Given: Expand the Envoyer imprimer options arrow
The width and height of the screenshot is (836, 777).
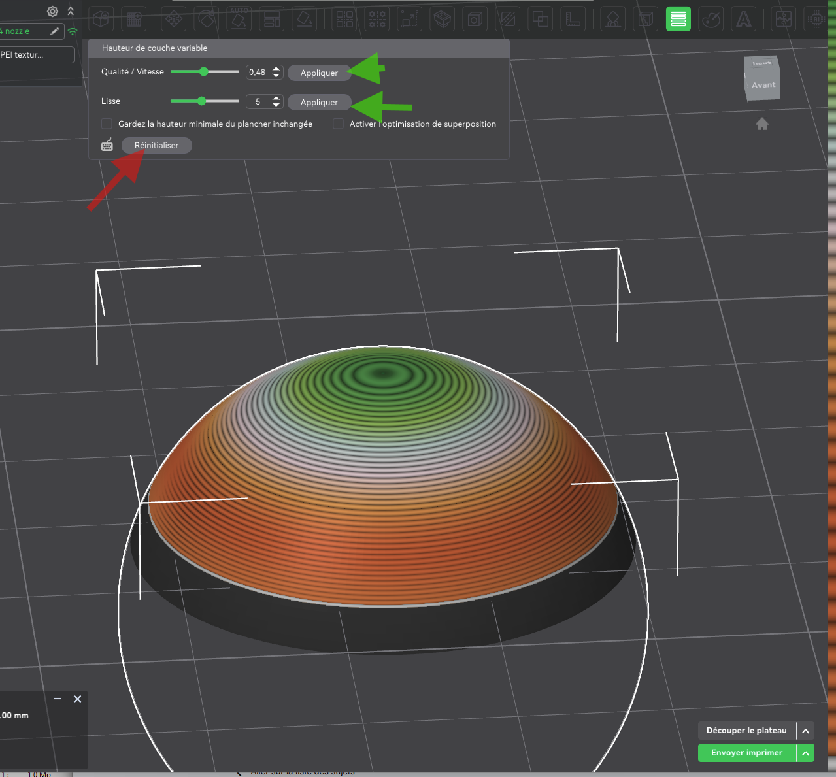Looking at the screenshot, I should click(806, 753).
